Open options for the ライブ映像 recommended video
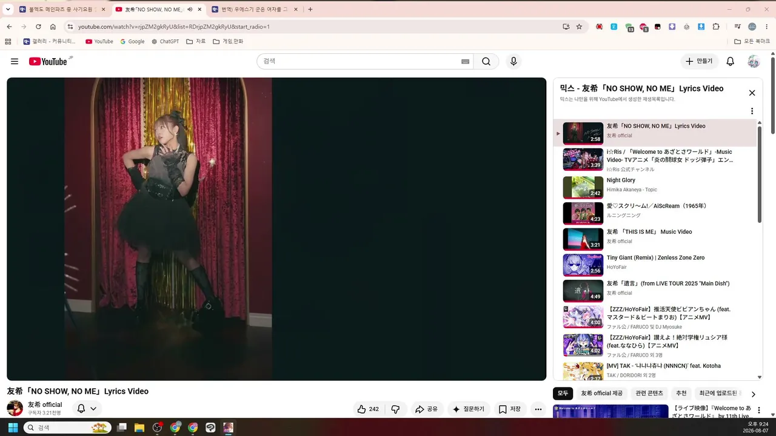 pos(758,411)
